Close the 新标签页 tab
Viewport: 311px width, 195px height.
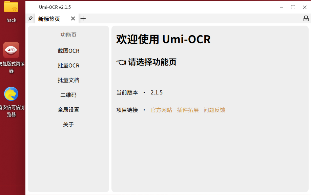[73, 19]
